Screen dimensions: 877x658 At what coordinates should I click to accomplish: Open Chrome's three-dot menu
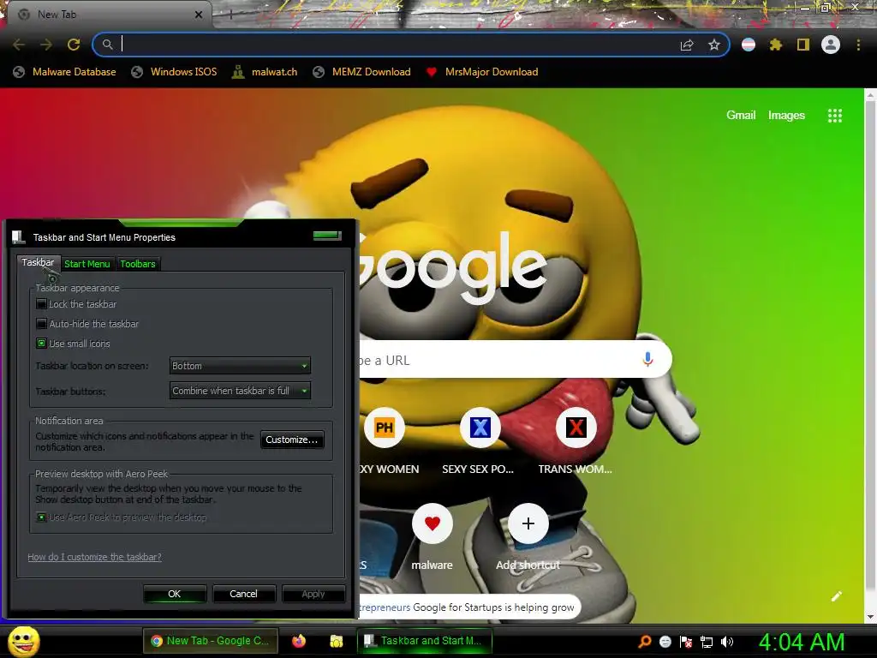[858, 45]
